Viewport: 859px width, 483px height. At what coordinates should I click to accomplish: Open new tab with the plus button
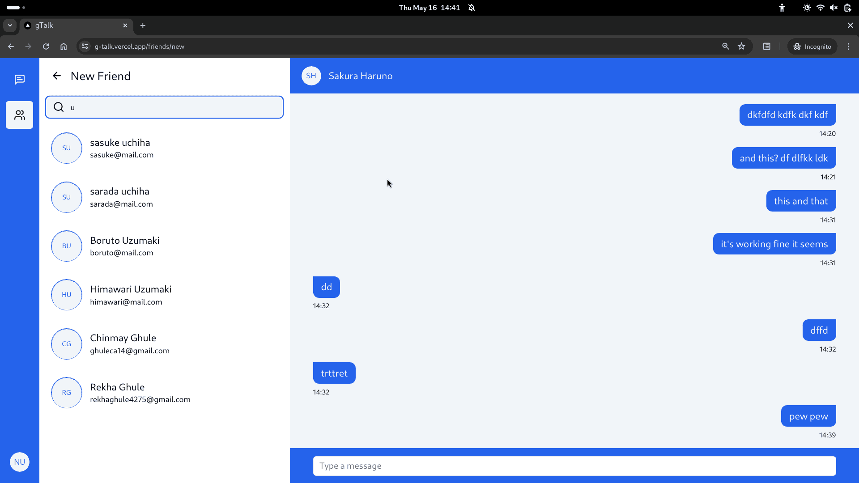coord(143,25)
